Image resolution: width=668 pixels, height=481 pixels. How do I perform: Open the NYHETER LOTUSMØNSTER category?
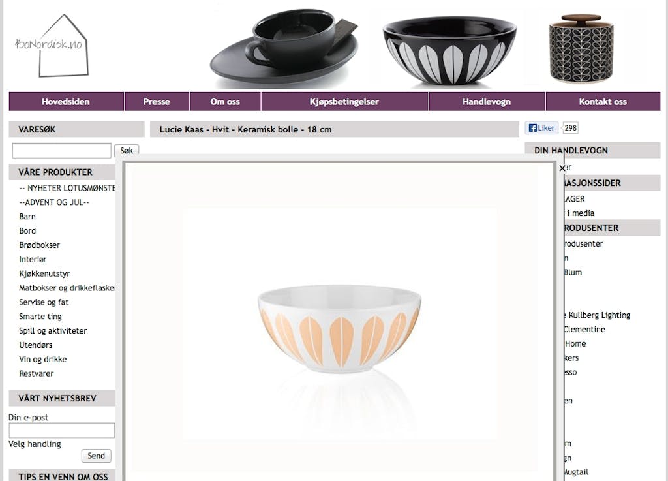(x=67, y=188)
